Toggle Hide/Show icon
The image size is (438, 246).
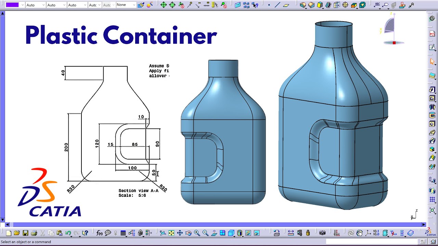click(x=248, y=233)
